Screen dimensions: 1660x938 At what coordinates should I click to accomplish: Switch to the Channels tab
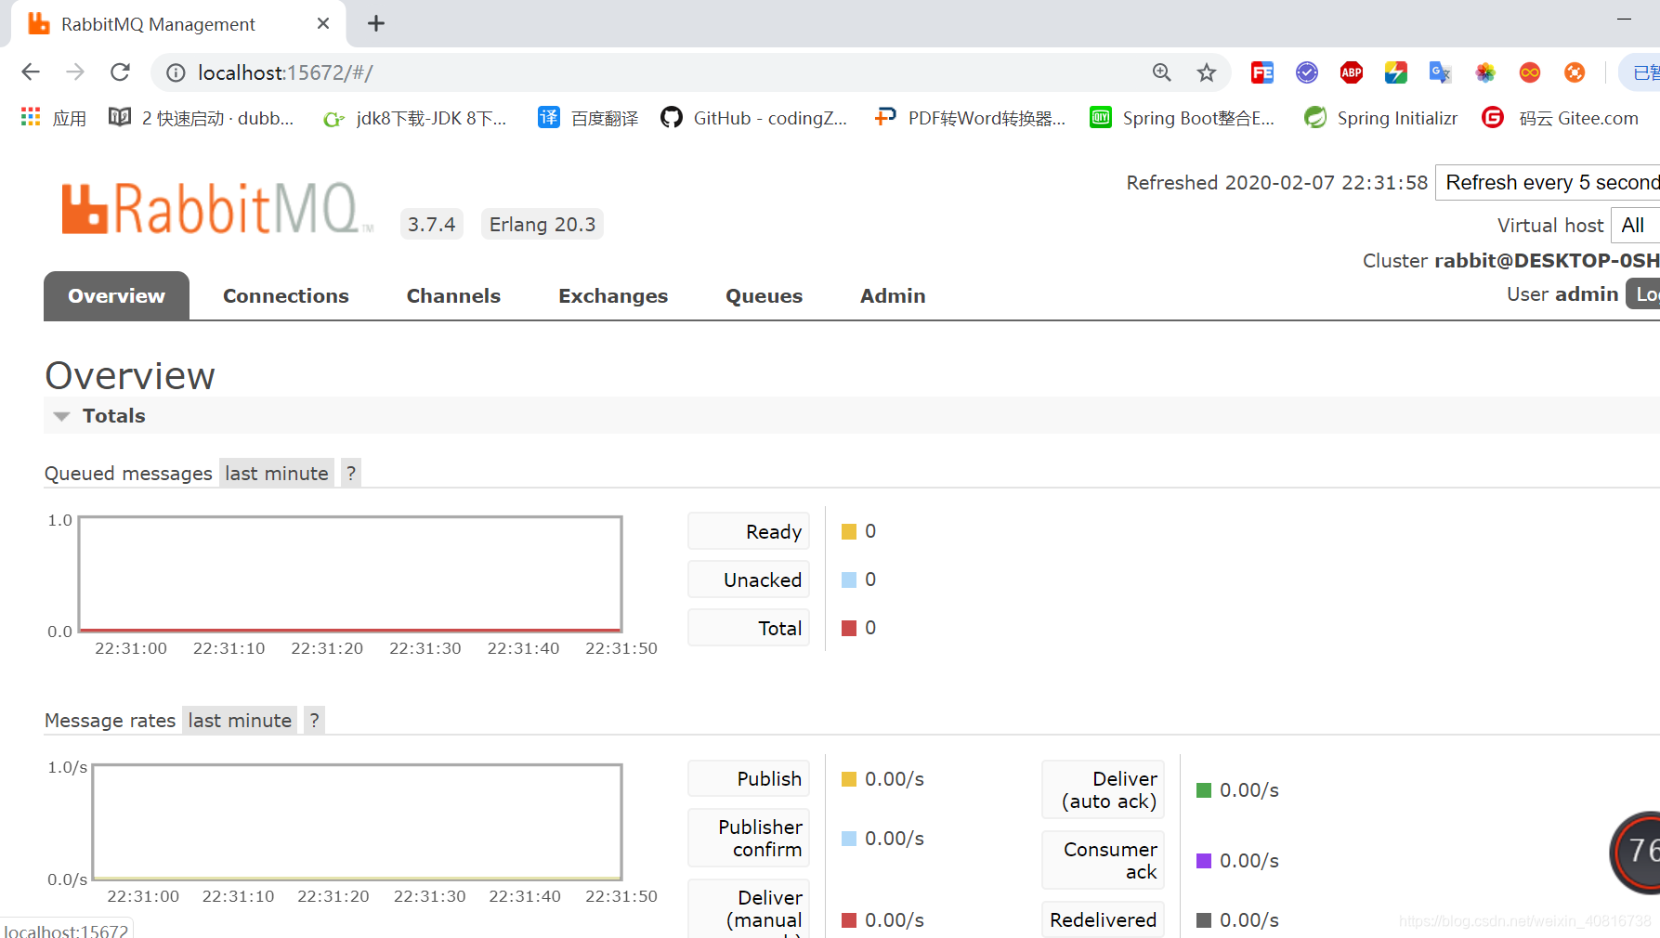coord(453,296)
